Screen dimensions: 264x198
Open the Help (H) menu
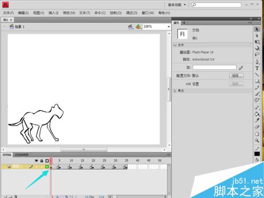164,13
